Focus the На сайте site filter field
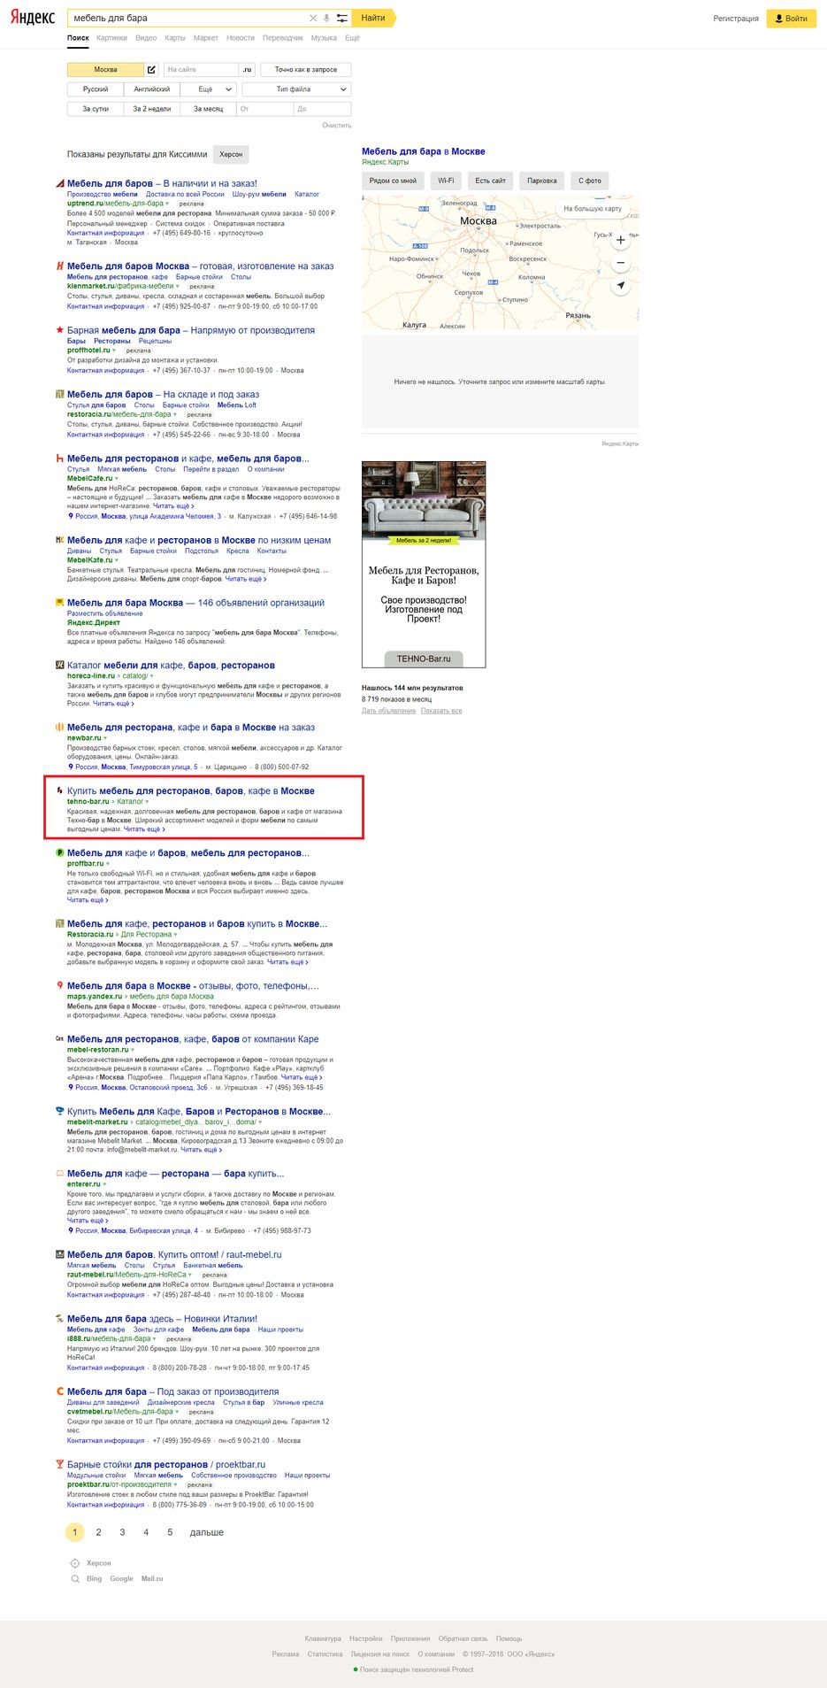This screenshot has height=1688, width=827. pos(201,69)
